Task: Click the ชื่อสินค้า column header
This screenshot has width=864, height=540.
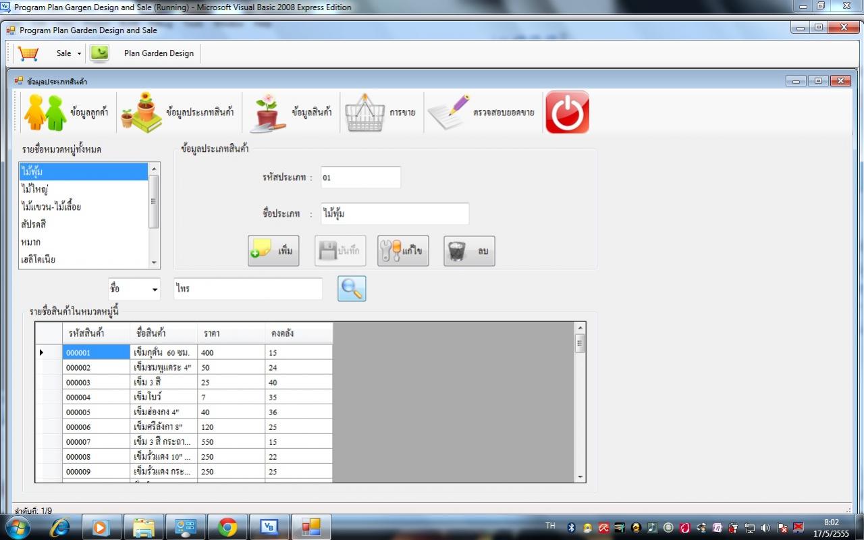Action: [x=163, y=333]
